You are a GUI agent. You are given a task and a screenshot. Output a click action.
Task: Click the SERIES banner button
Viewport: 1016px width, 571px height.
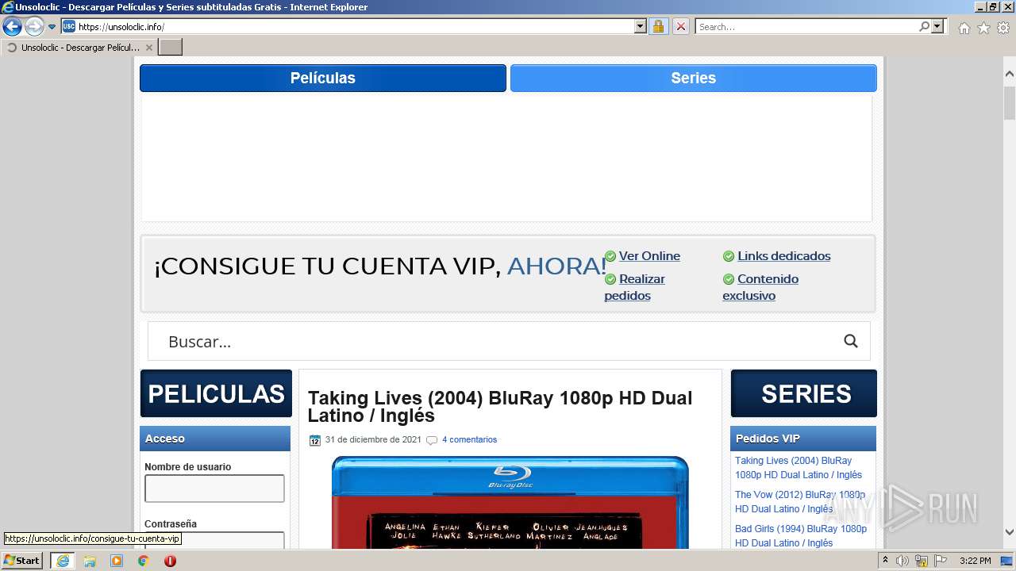click(x=804, y=393)
